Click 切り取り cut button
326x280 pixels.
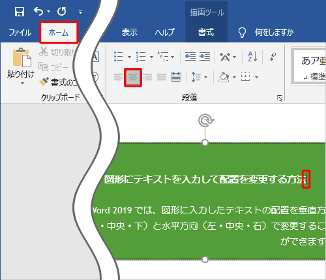point(57,52)
